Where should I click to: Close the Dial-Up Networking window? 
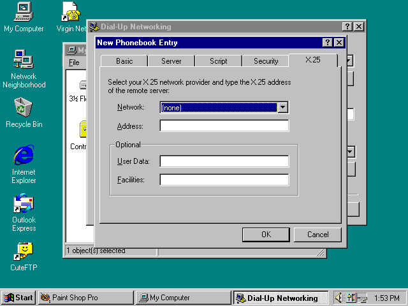pos(359,27)
